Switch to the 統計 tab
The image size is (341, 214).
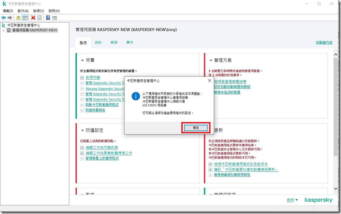98,42
